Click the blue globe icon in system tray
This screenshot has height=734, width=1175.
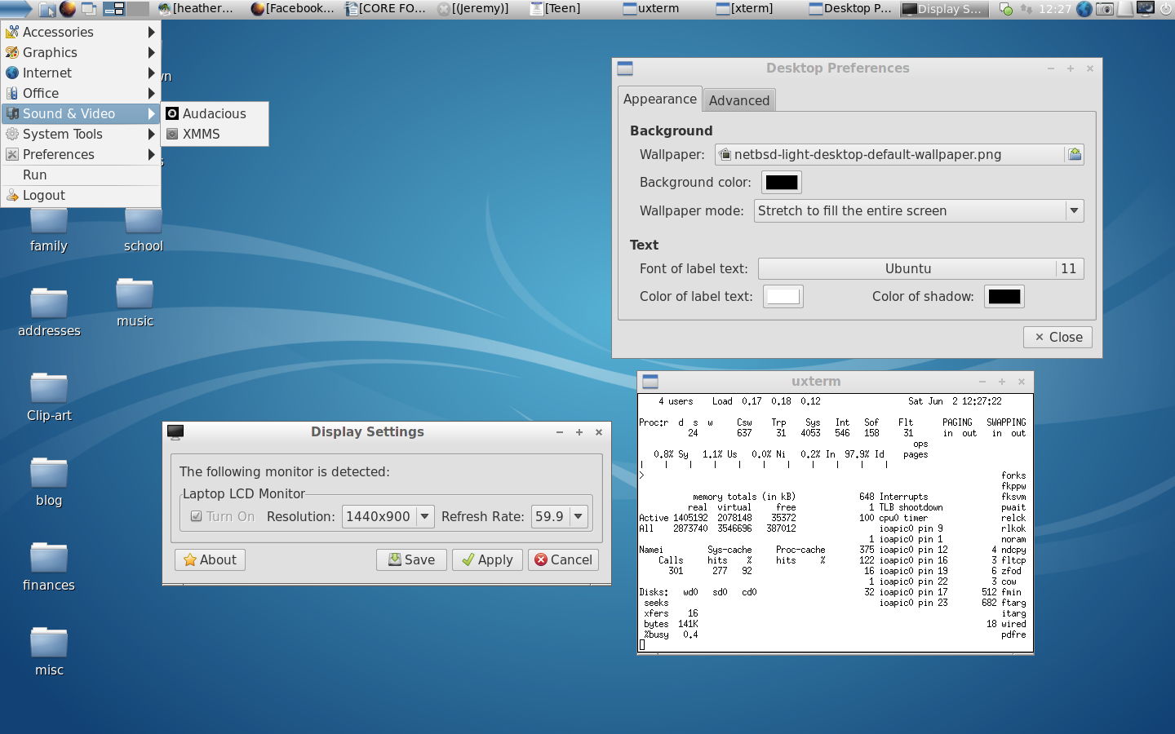1084,9
